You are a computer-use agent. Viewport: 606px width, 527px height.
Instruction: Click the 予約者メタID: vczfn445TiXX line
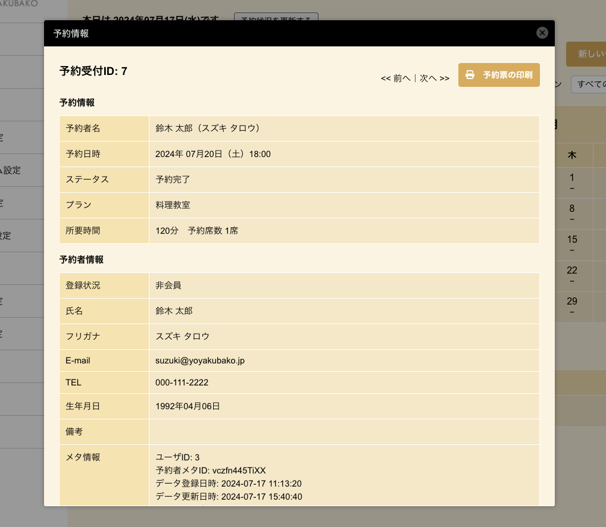point(211,470)
